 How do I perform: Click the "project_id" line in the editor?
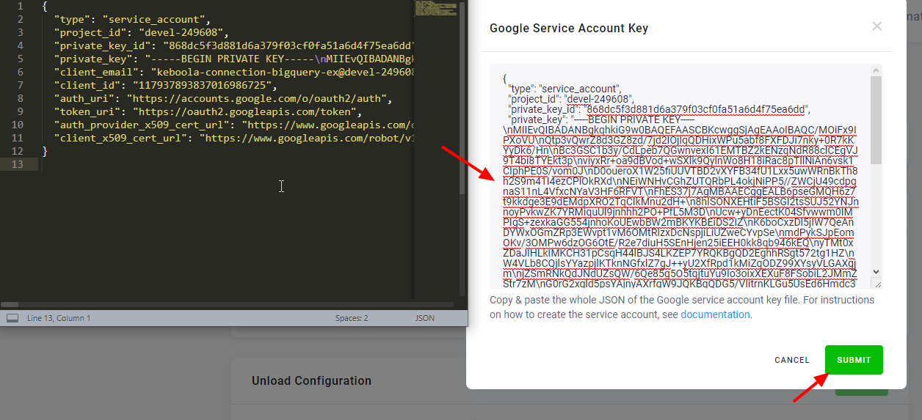142,32
